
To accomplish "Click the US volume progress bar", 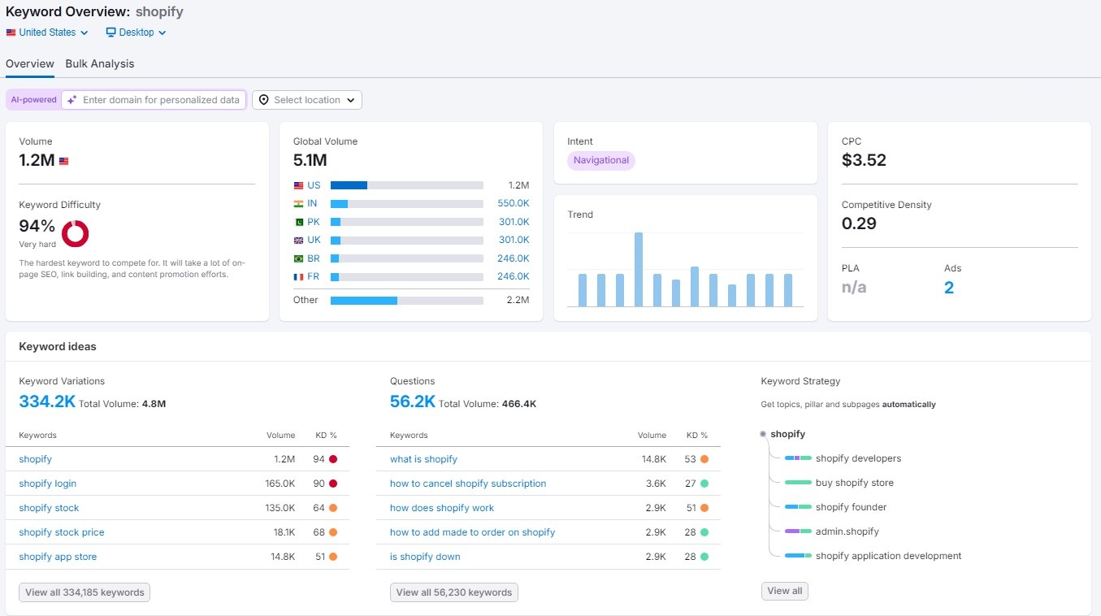I will point(407,185).
